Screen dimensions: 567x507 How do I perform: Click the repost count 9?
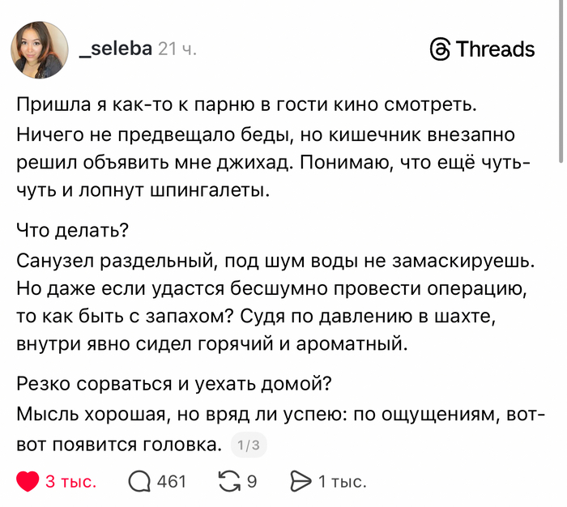coord(252,482)
